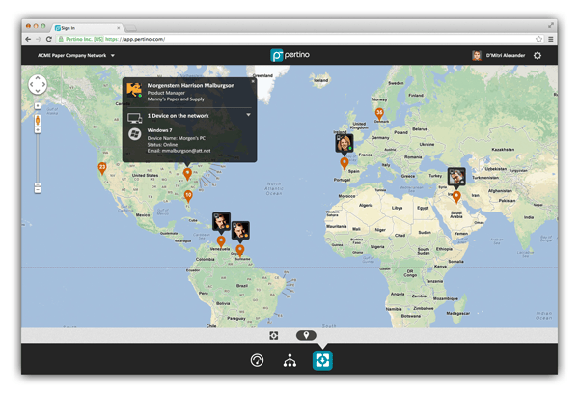Open the browser hamburger menu

click(551, 39)
